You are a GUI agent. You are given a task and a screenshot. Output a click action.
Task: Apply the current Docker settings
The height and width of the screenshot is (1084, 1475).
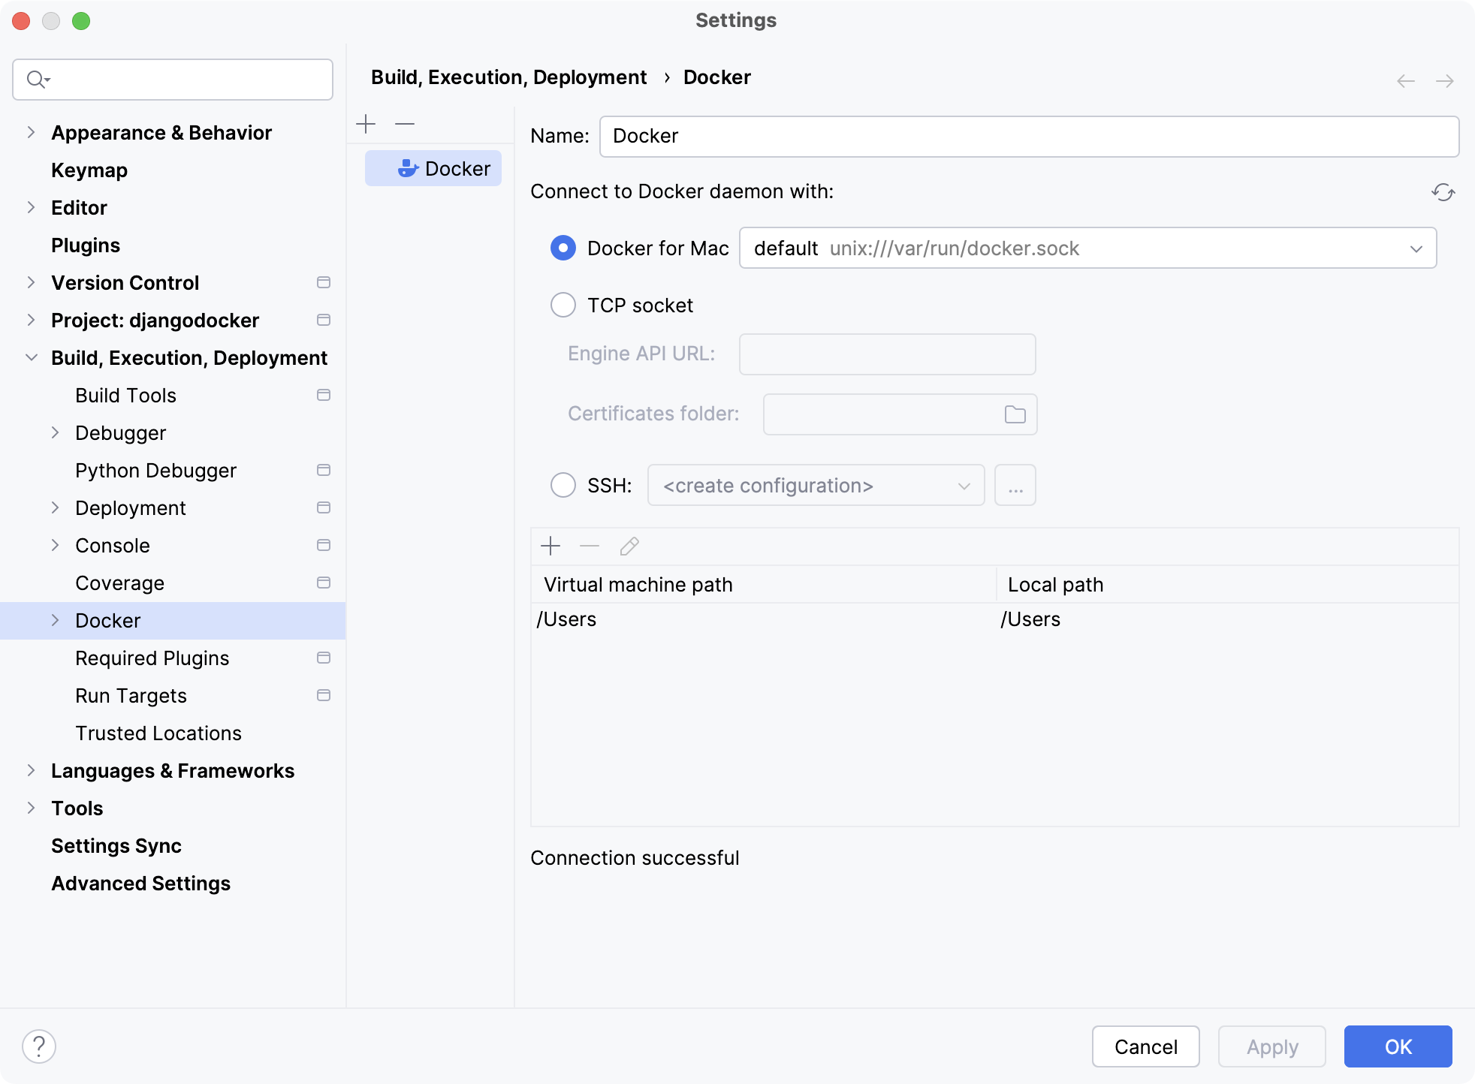[1271, 1046]
